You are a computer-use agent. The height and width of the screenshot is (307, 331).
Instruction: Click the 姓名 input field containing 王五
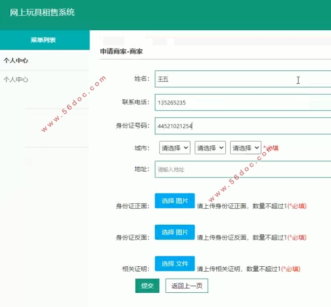[243, 79]
